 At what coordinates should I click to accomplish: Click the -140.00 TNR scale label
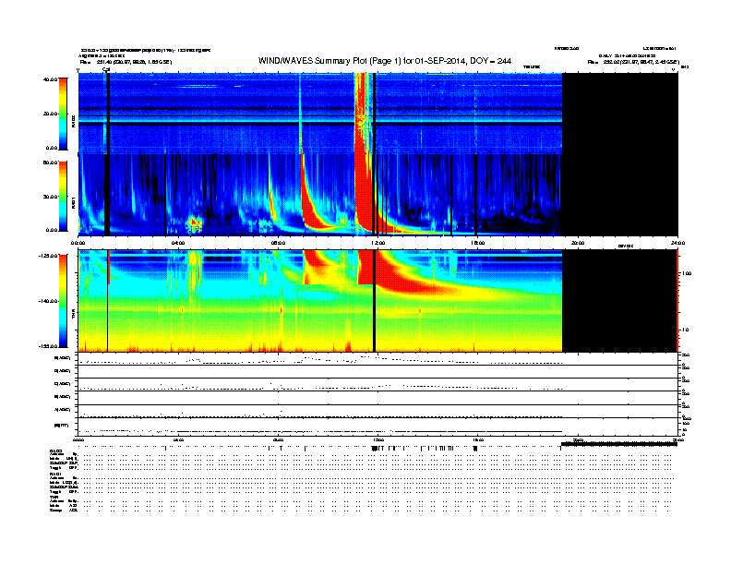[49, 301]
